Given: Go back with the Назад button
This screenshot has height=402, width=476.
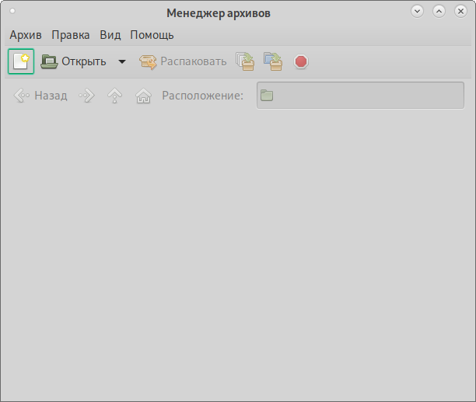Looking at the screenshot, I should [41, 96].
